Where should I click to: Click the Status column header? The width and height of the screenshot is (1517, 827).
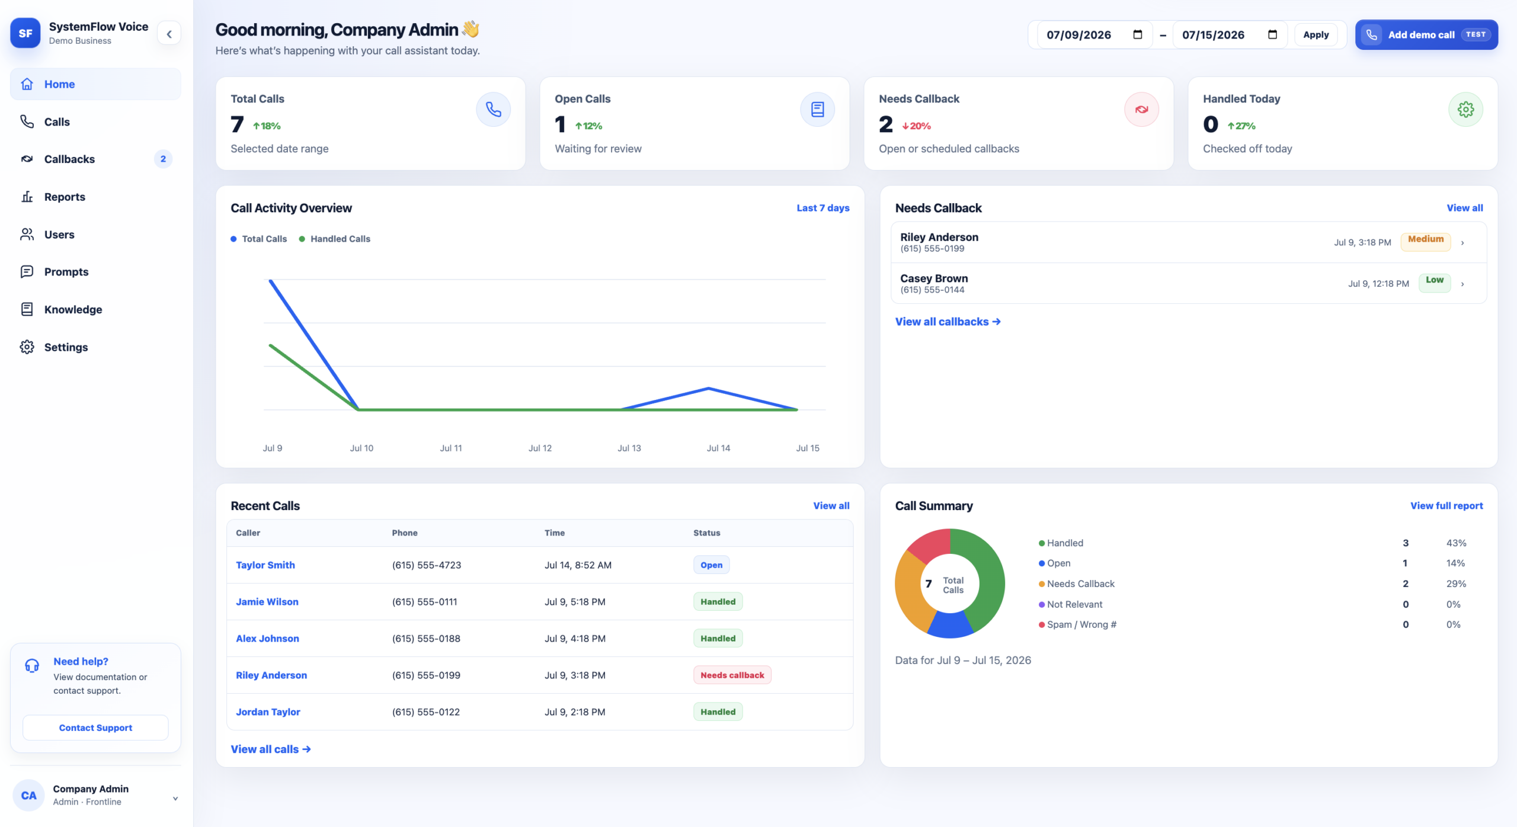pyautogui.click(x=706, y=533)
